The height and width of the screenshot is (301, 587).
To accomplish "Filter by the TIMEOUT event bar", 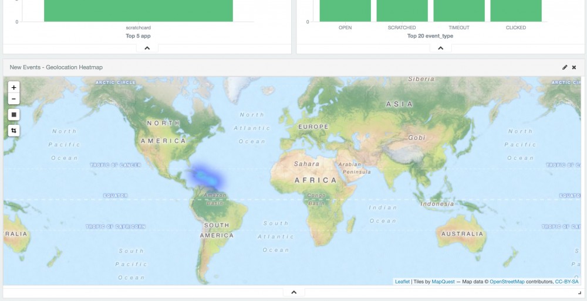I will point(458,11).
